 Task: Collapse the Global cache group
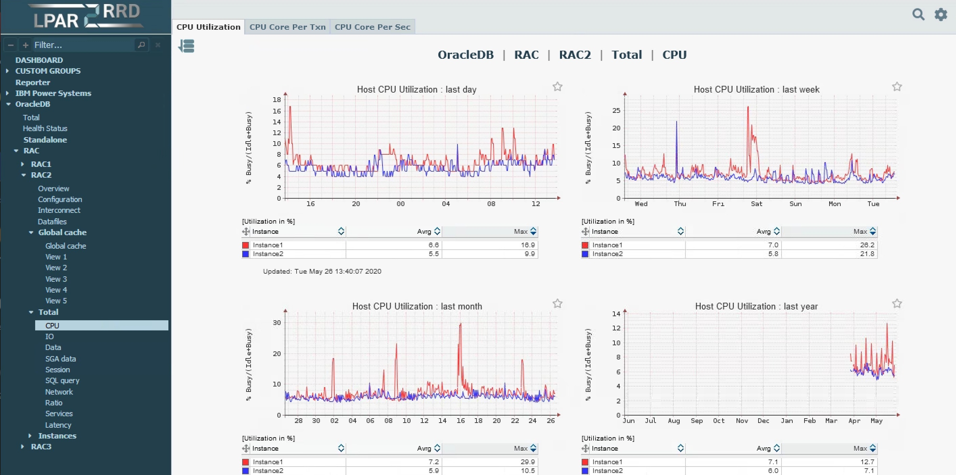point(31,232)
